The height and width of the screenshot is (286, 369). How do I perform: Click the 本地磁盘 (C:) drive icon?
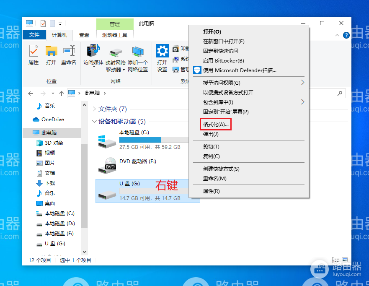(107, 141)
